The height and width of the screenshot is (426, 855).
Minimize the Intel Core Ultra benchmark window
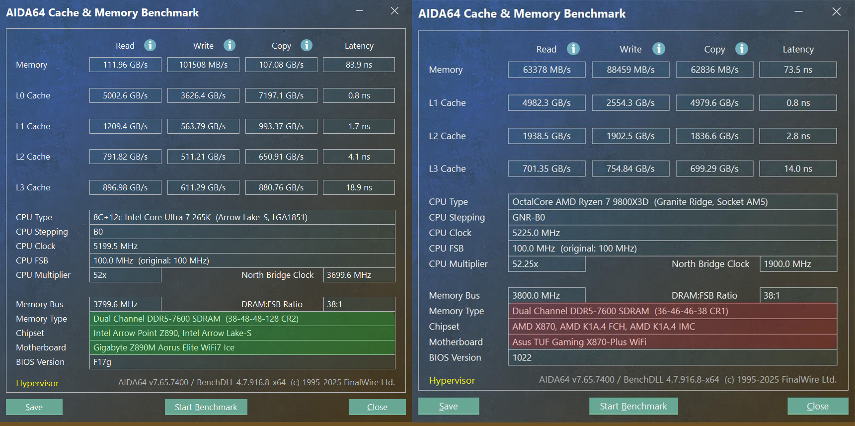(360, 11)
